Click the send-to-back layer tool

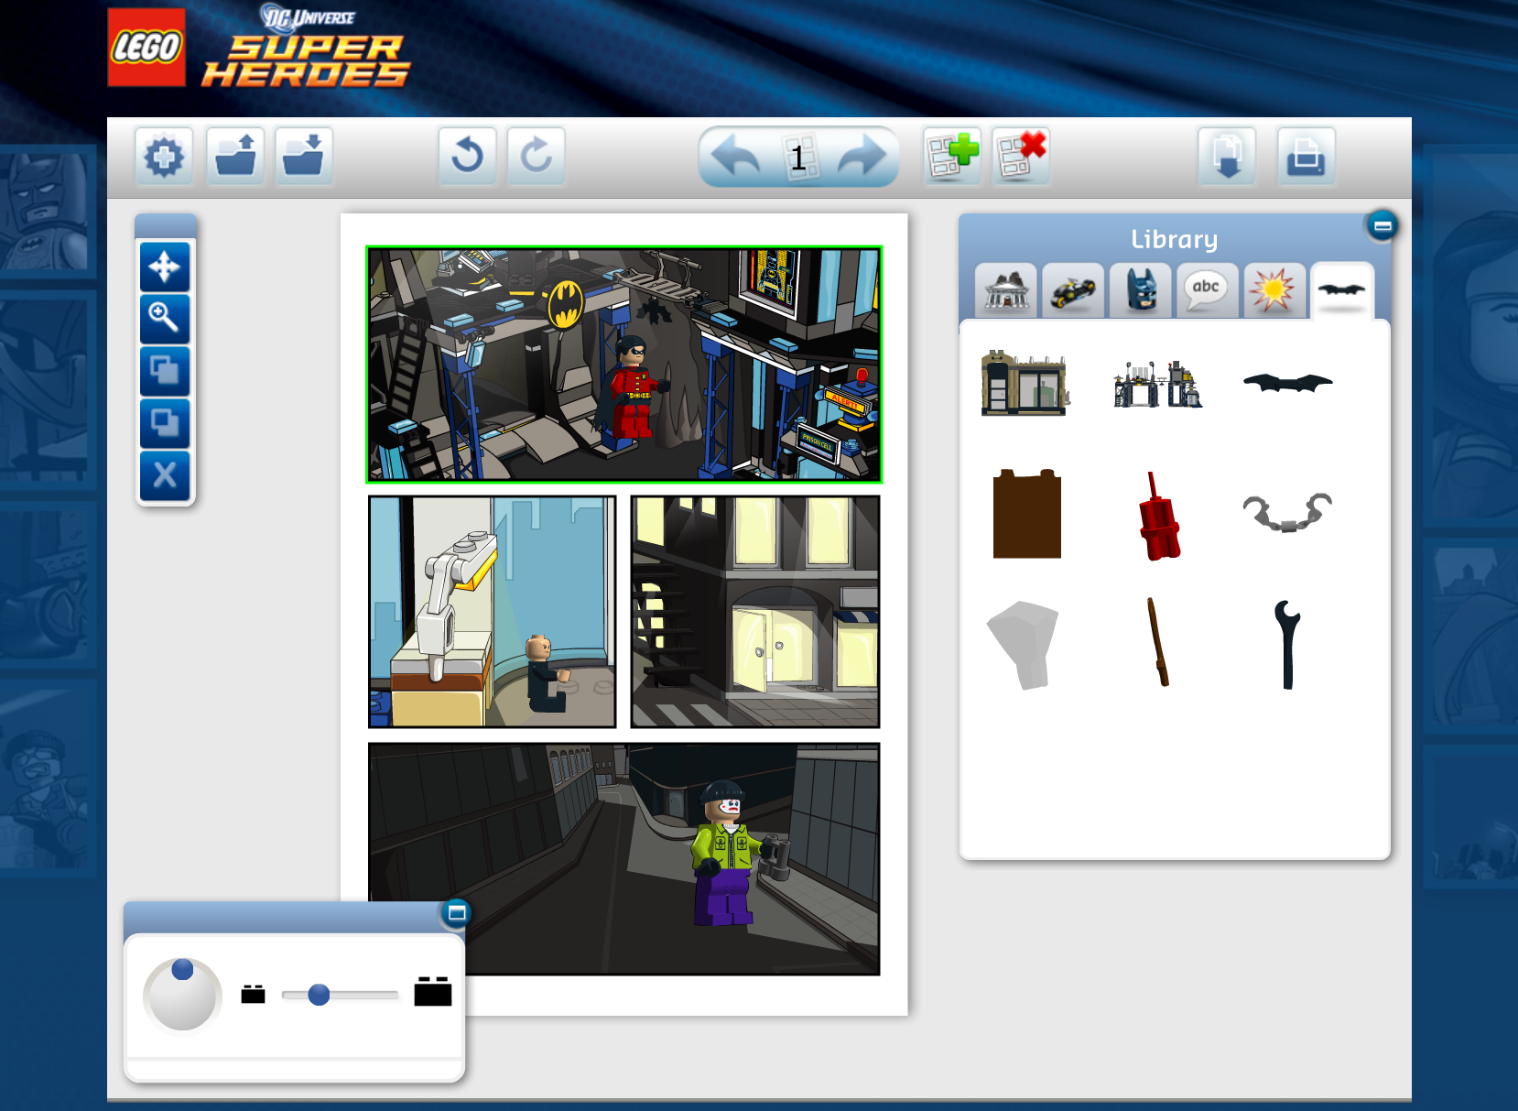tap(165, 423)
